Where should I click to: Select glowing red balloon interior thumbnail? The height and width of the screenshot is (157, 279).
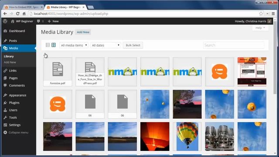click(x=155, y=137)
